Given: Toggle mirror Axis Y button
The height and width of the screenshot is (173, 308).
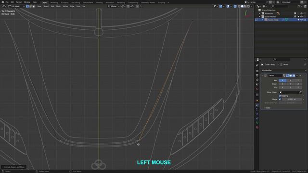Looking at the screenshot, I should (x=290, y=80).
